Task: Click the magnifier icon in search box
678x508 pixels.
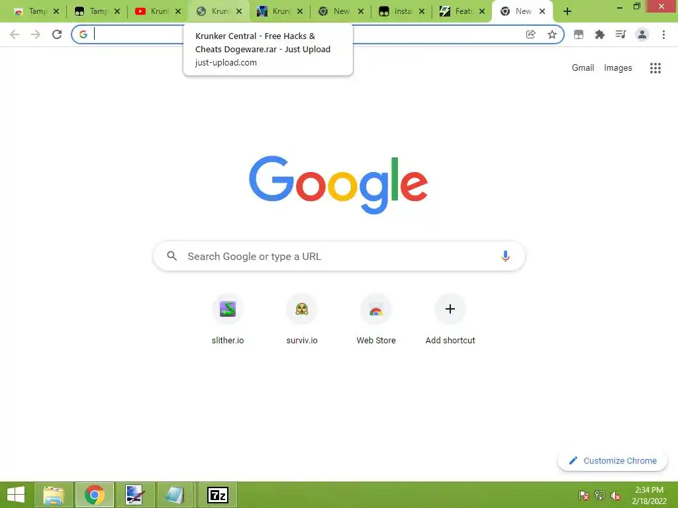Action: click(171, 256)
